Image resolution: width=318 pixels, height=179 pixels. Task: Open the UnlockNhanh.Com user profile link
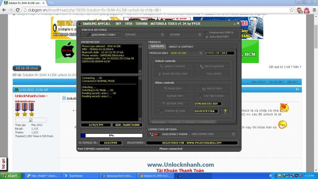coord(30,96)
